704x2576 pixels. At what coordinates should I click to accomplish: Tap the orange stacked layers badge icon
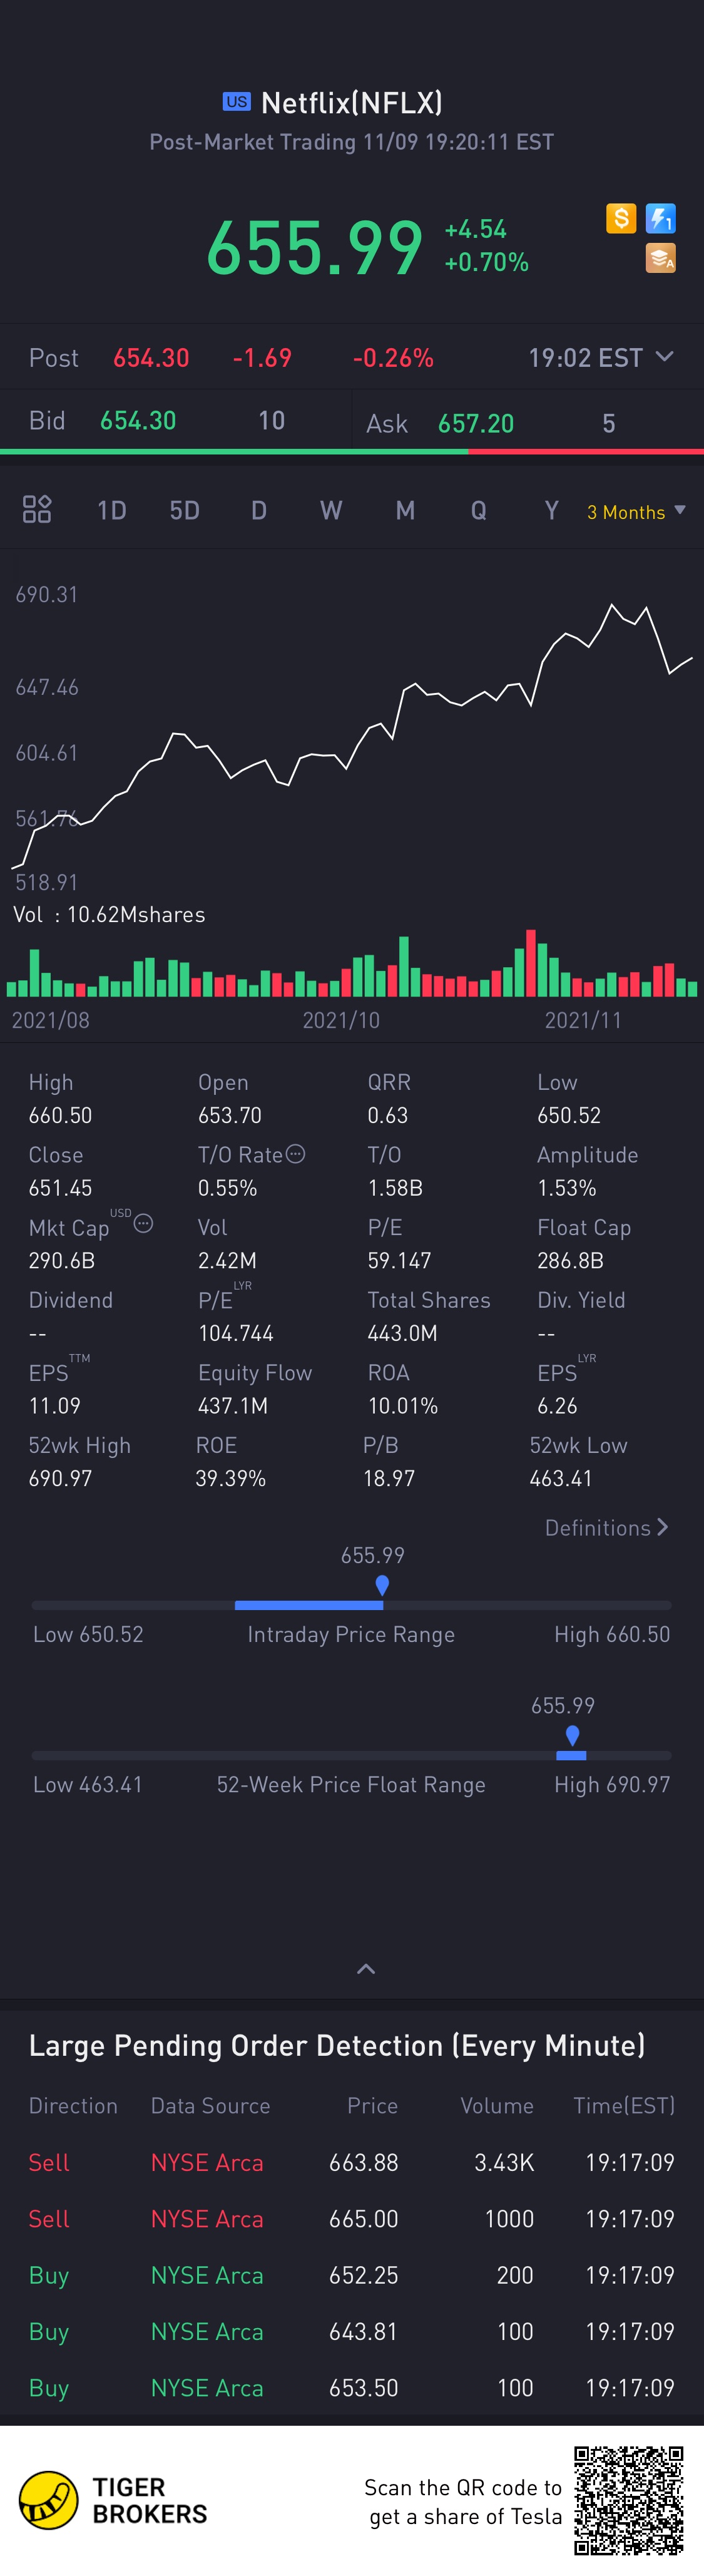661,258
